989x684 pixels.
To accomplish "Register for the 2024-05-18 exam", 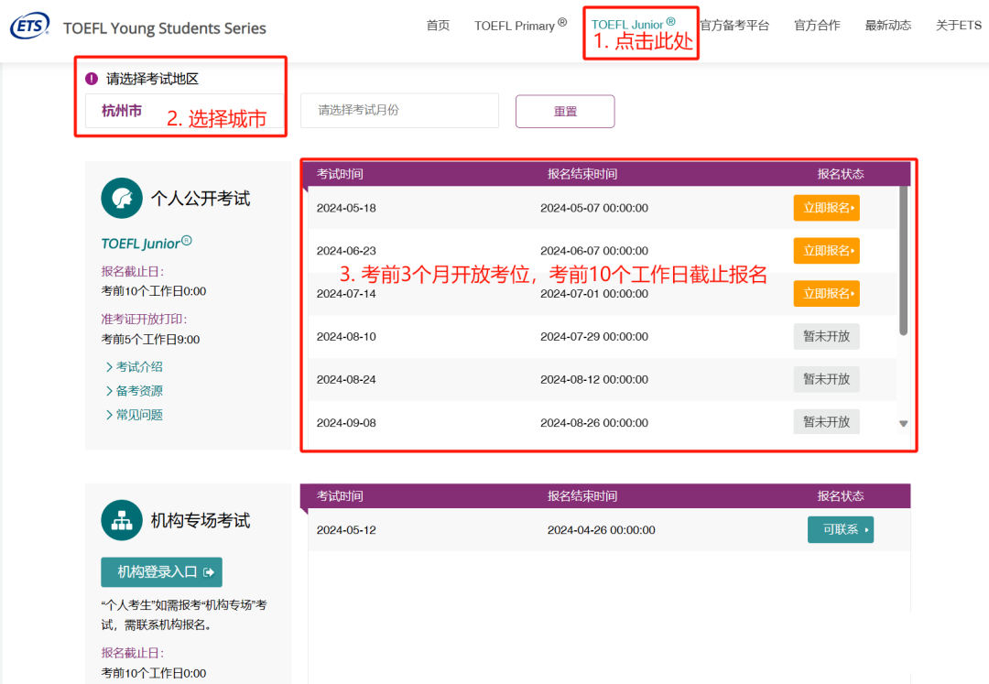I will (x=826, y=208).
